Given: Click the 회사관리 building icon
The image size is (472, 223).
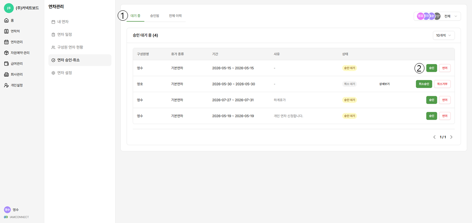Looking at the screenshot, I should (x=6, y=74).
